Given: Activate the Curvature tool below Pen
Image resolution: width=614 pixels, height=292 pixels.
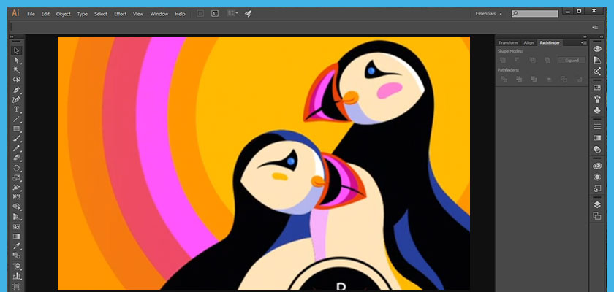Looking at the screenshot, I should point(16,99).
